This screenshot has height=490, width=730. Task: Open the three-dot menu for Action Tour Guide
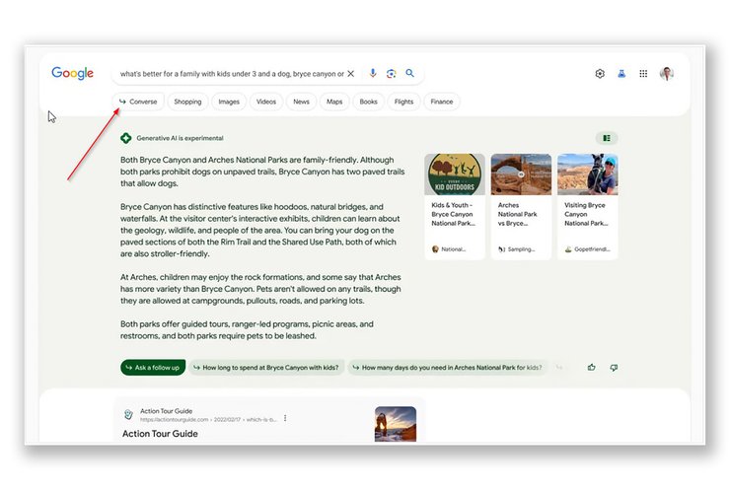[285, 418]
